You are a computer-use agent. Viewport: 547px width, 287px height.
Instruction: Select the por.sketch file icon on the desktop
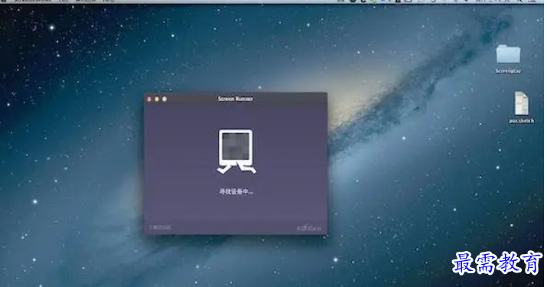tap(521, 103)
